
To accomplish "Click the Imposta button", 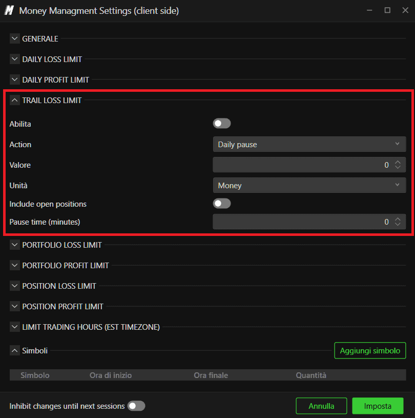I will click(378, 406).
